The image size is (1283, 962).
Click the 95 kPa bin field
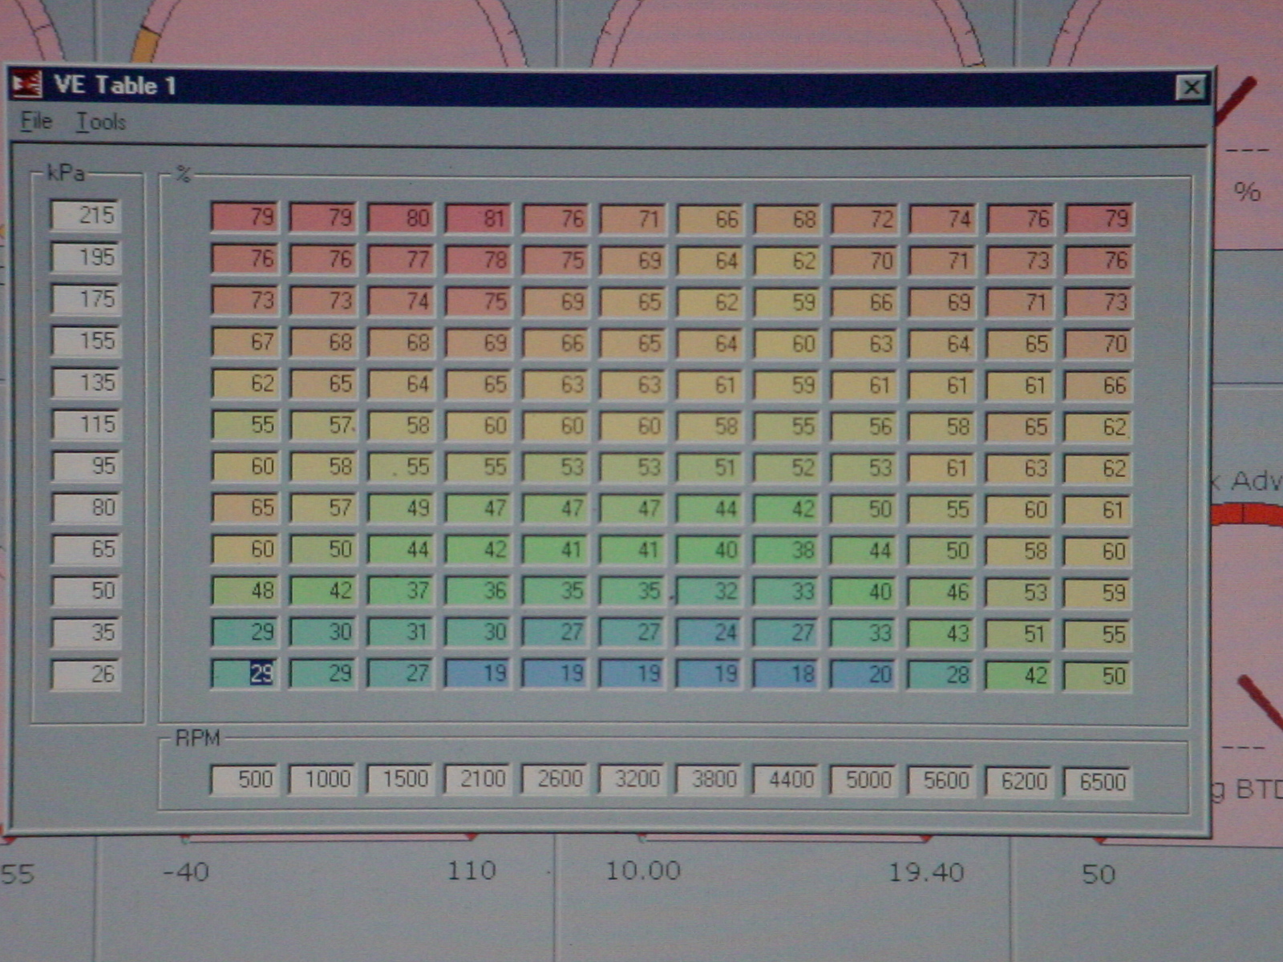tap(86, 466)
